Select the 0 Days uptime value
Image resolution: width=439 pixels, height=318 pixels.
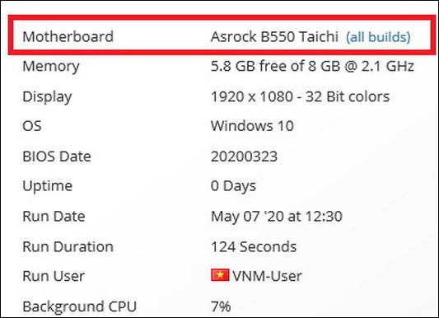[233, 186]
